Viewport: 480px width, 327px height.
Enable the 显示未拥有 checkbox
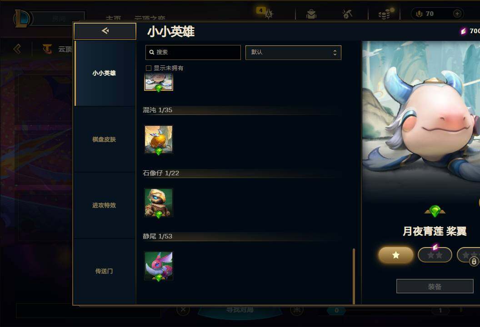149,68
